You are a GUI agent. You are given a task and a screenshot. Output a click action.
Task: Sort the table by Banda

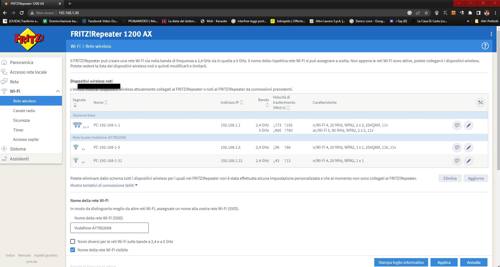click(x=267, y=105)
